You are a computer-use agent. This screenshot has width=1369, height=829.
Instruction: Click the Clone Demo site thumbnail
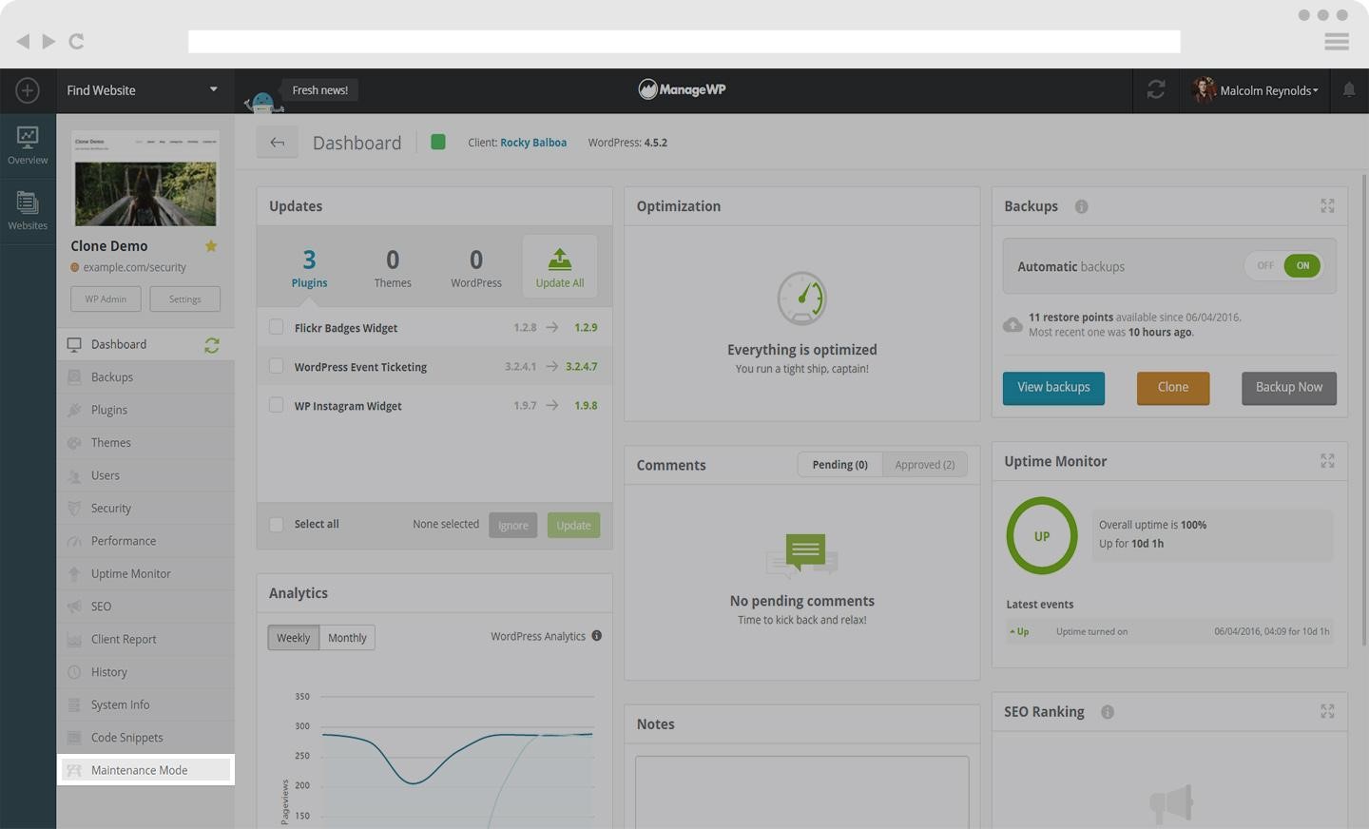point(145,179)
